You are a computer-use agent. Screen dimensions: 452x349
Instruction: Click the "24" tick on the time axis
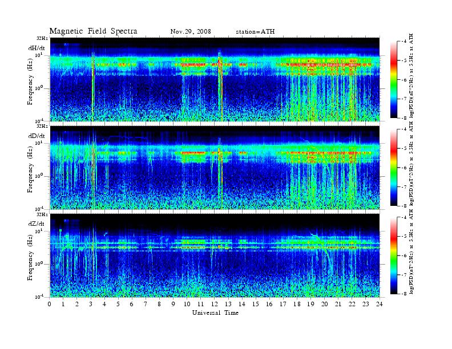[x=380, y=304]
